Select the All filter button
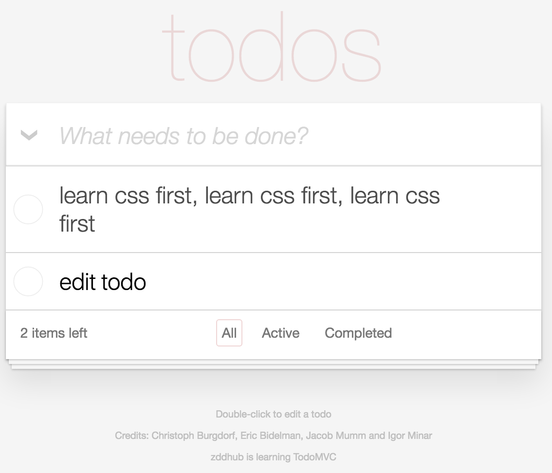This screenshot has height=473, width=552. [229, 333]
